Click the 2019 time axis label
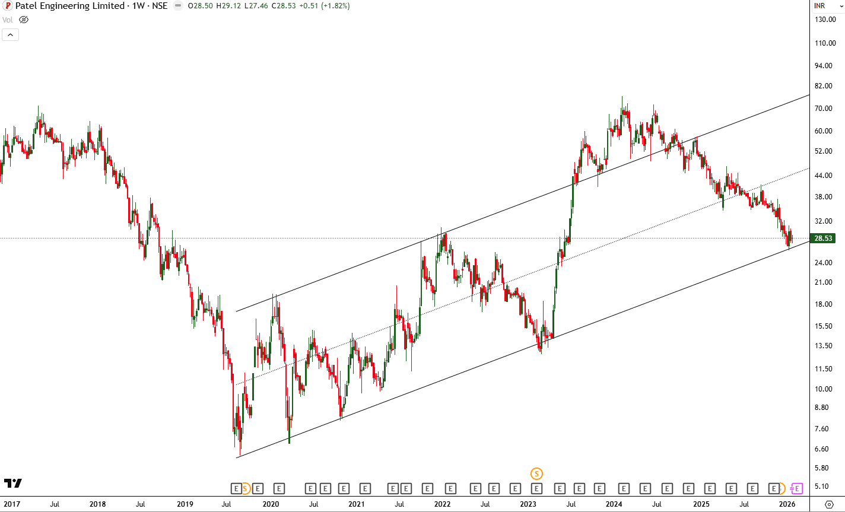The height and width of the screenshot is (512, 845). tap(185, 504)
